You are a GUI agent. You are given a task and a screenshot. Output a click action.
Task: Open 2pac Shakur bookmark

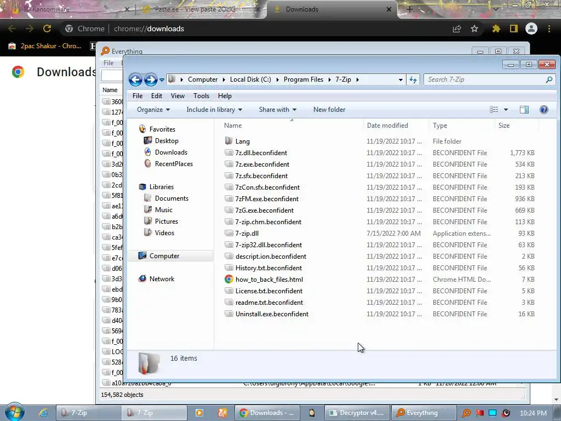[x=45, y=46]
